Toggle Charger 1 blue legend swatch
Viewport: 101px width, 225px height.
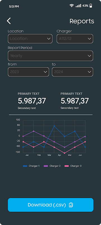[x=25, y=166]
